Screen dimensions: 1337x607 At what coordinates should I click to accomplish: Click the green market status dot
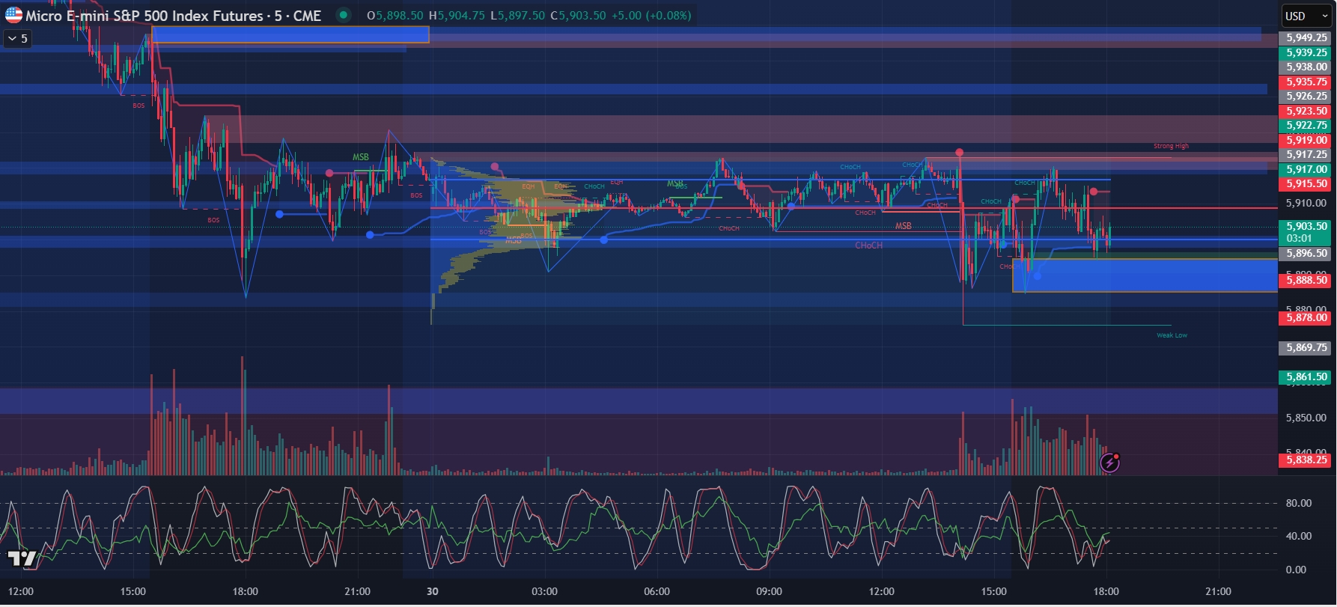click(x=343, y=15)
